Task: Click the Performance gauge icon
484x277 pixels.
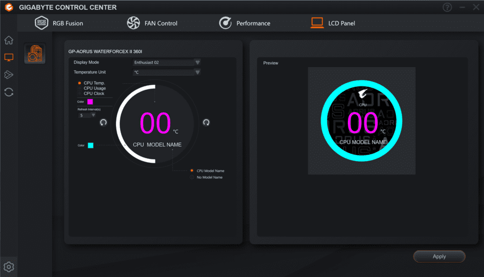Action: (225, 23)
